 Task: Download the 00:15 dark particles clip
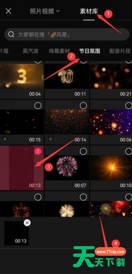pyautogui.click(x=5, y=139)
